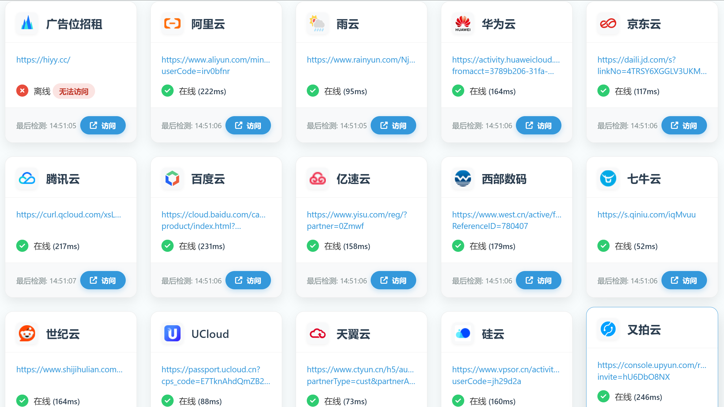724x407 pixels.
Task: Open the https://hiyy.cc/ link
Action: coord(43,60)
